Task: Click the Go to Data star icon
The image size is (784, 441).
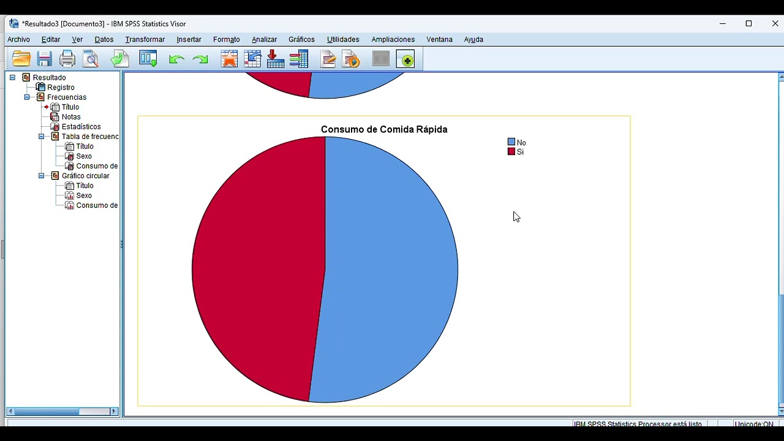Action: [x=229, y=59]
